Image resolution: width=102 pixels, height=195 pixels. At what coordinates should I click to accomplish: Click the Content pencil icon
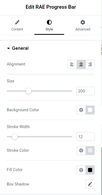pyautogui.click(x=17, y=23)
